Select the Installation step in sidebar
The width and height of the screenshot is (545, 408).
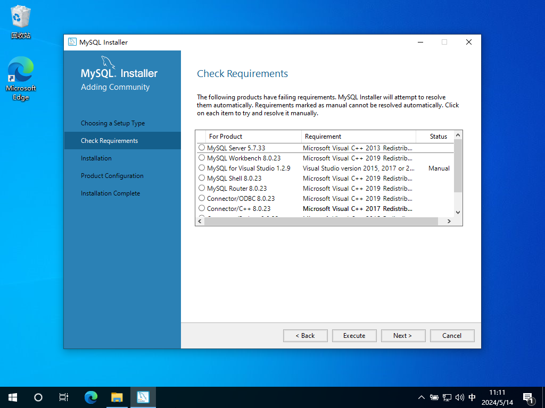pos(96,158)
